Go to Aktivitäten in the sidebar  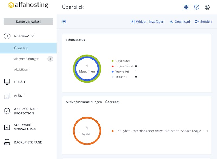coord(22,70)
